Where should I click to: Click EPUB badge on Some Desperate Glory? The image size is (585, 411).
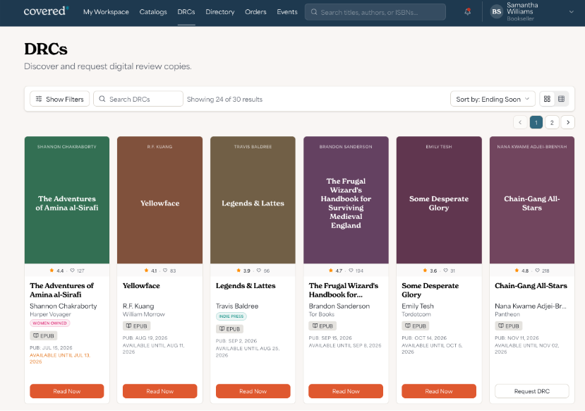416,326
